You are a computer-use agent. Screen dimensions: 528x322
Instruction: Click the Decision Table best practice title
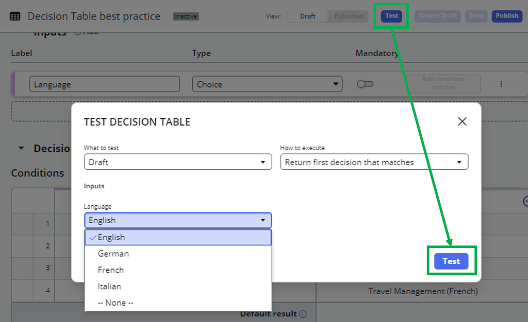[94, 16]
